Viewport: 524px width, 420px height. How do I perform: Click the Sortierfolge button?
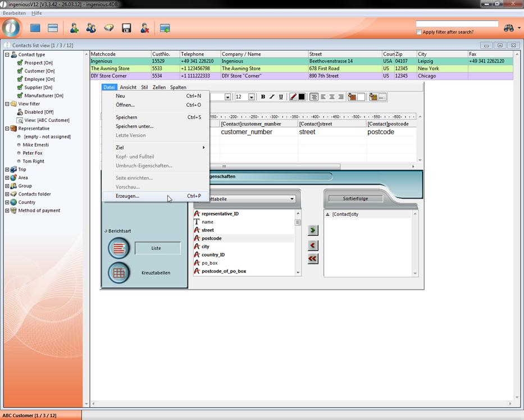tap(356, 198)
